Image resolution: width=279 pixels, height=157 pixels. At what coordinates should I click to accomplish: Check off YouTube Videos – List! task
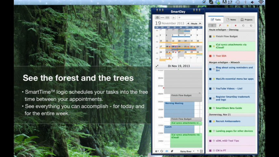click(210, 88)
